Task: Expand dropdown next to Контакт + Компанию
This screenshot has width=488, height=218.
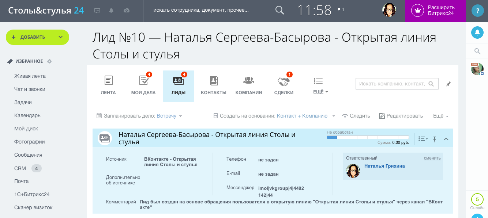Action: (334, 116)
